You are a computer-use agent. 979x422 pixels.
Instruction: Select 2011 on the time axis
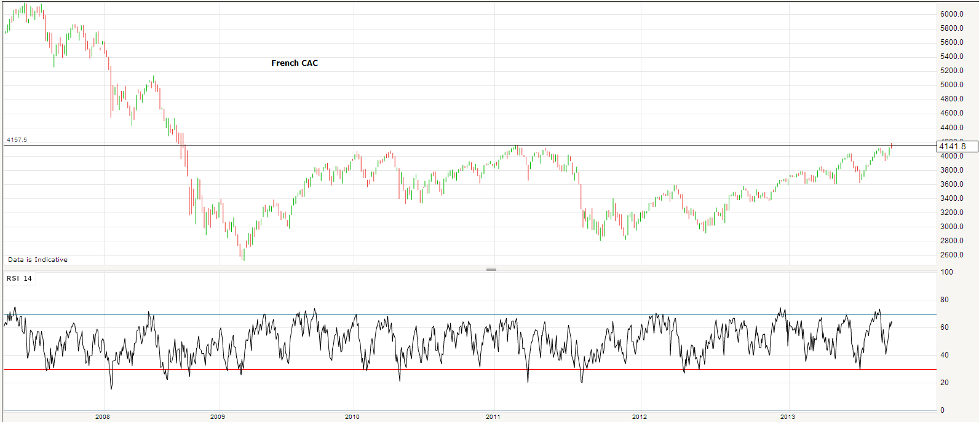click(x=493, y=417)
